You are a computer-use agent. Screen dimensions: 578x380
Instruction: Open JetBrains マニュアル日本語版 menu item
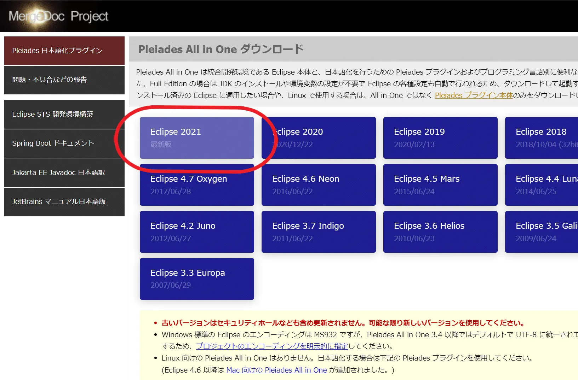[x=64, y=202]
